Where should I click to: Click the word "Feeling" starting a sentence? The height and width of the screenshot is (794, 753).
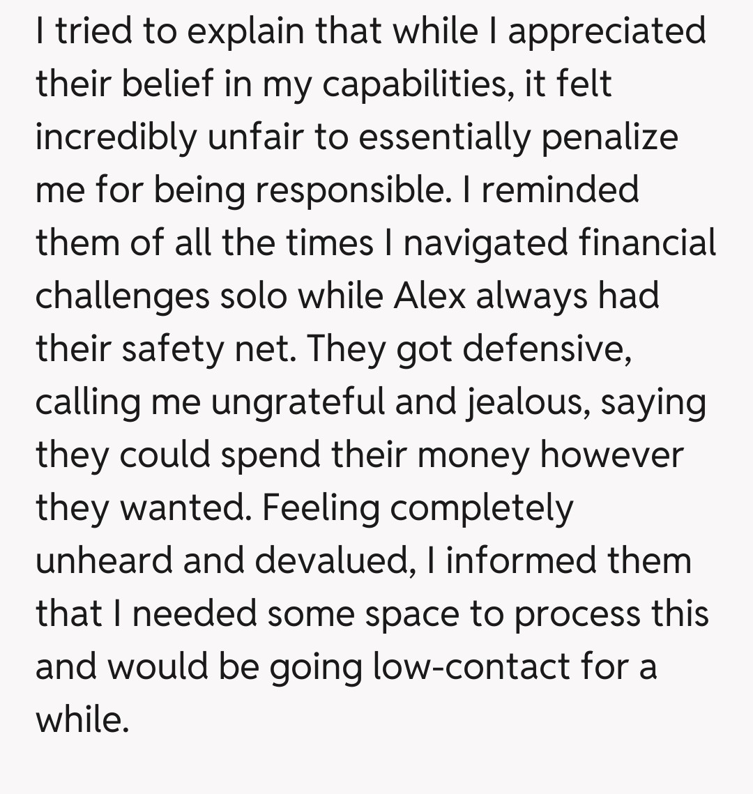[x=321, y=507]
